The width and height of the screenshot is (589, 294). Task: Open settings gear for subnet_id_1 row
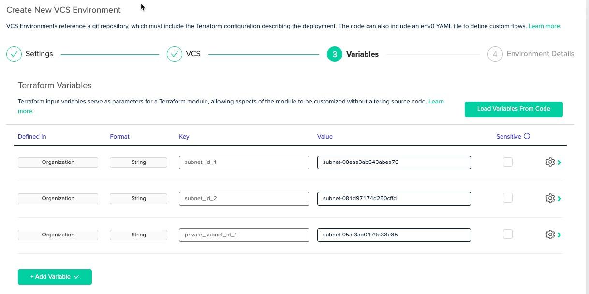tap(550, 162)
